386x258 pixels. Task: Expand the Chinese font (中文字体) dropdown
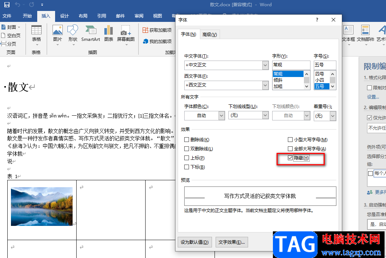click(x=265, y=65)
